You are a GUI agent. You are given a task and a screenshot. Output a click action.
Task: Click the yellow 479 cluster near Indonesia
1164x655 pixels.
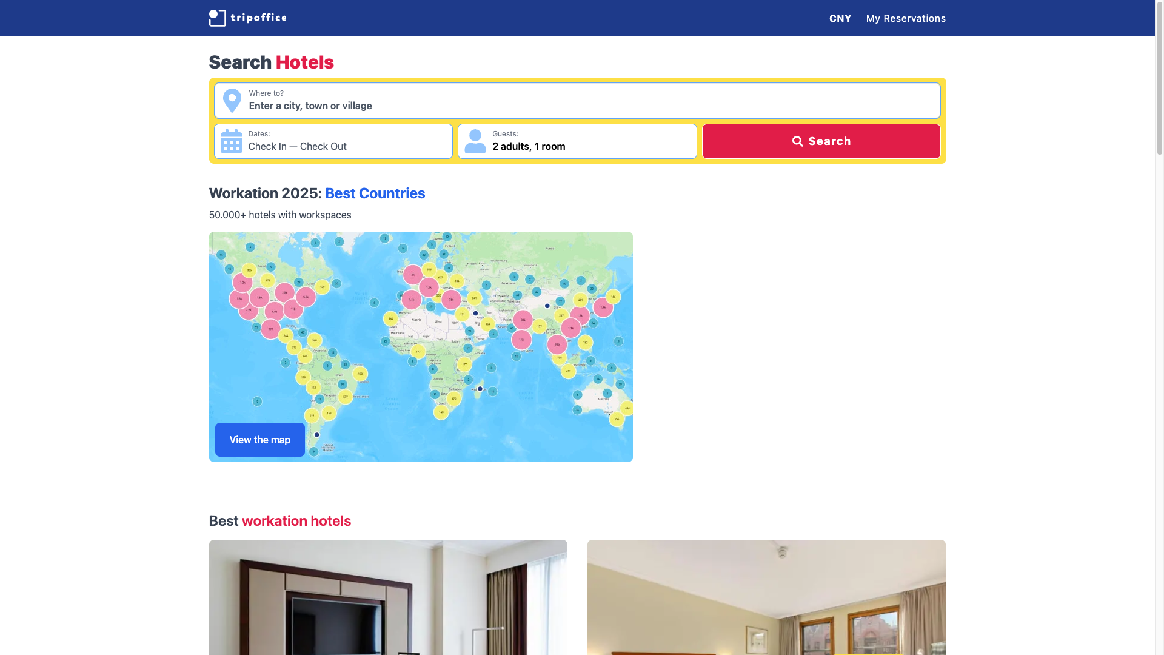click(568, 371)
